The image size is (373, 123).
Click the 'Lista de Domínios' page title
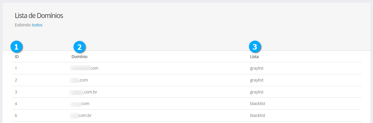pos(39,16)
